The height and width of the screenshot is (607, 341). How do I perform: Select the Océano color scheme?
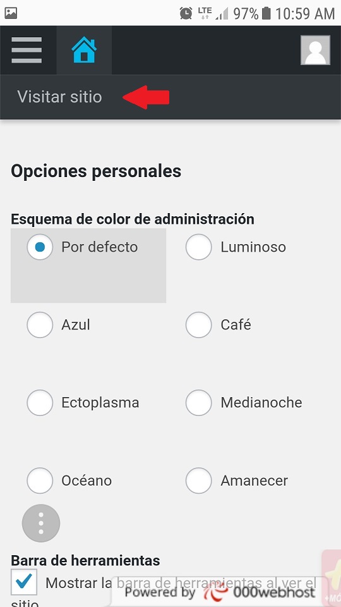[x=40, y=481]
